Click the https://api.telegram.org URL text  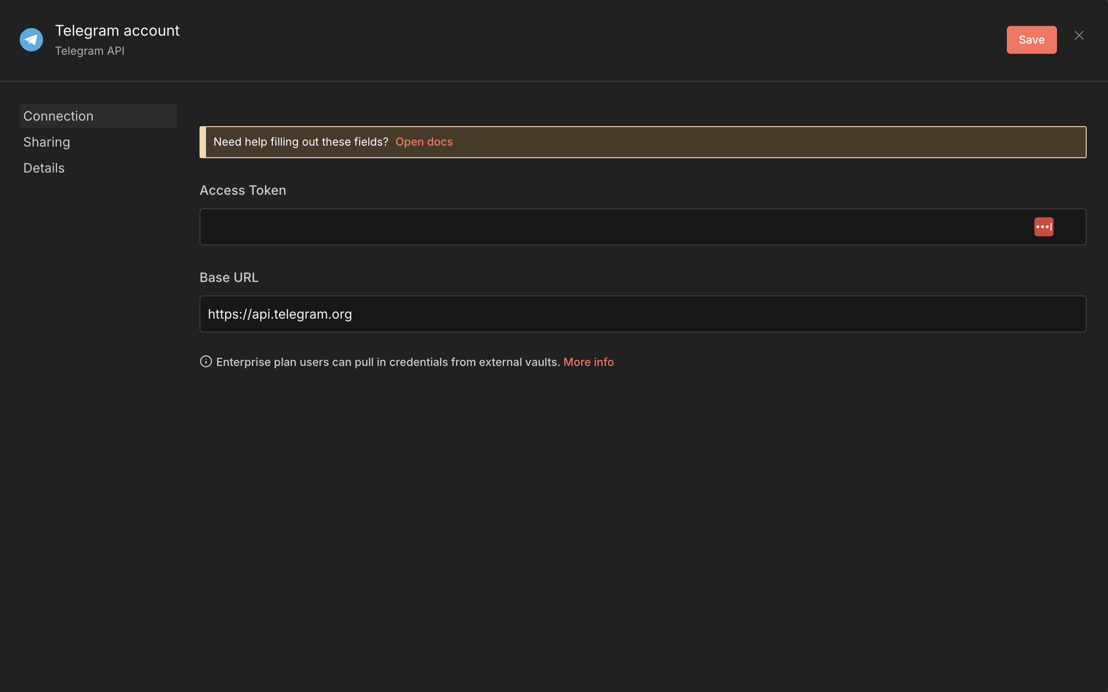pos(280,314)
